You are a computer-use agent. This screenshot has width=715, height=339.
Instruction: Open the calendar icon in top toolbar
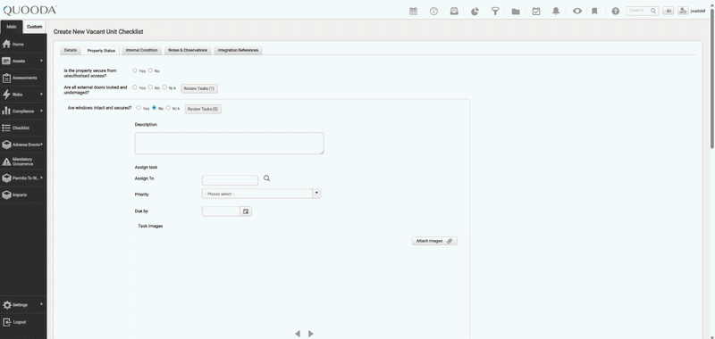[x=413, y=12]
